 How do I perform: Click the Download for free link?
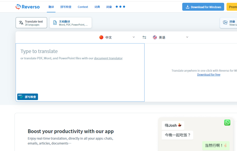(x=209, y=75)
